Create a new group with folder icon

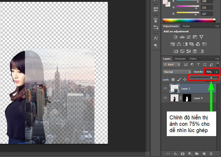point(197,154)
